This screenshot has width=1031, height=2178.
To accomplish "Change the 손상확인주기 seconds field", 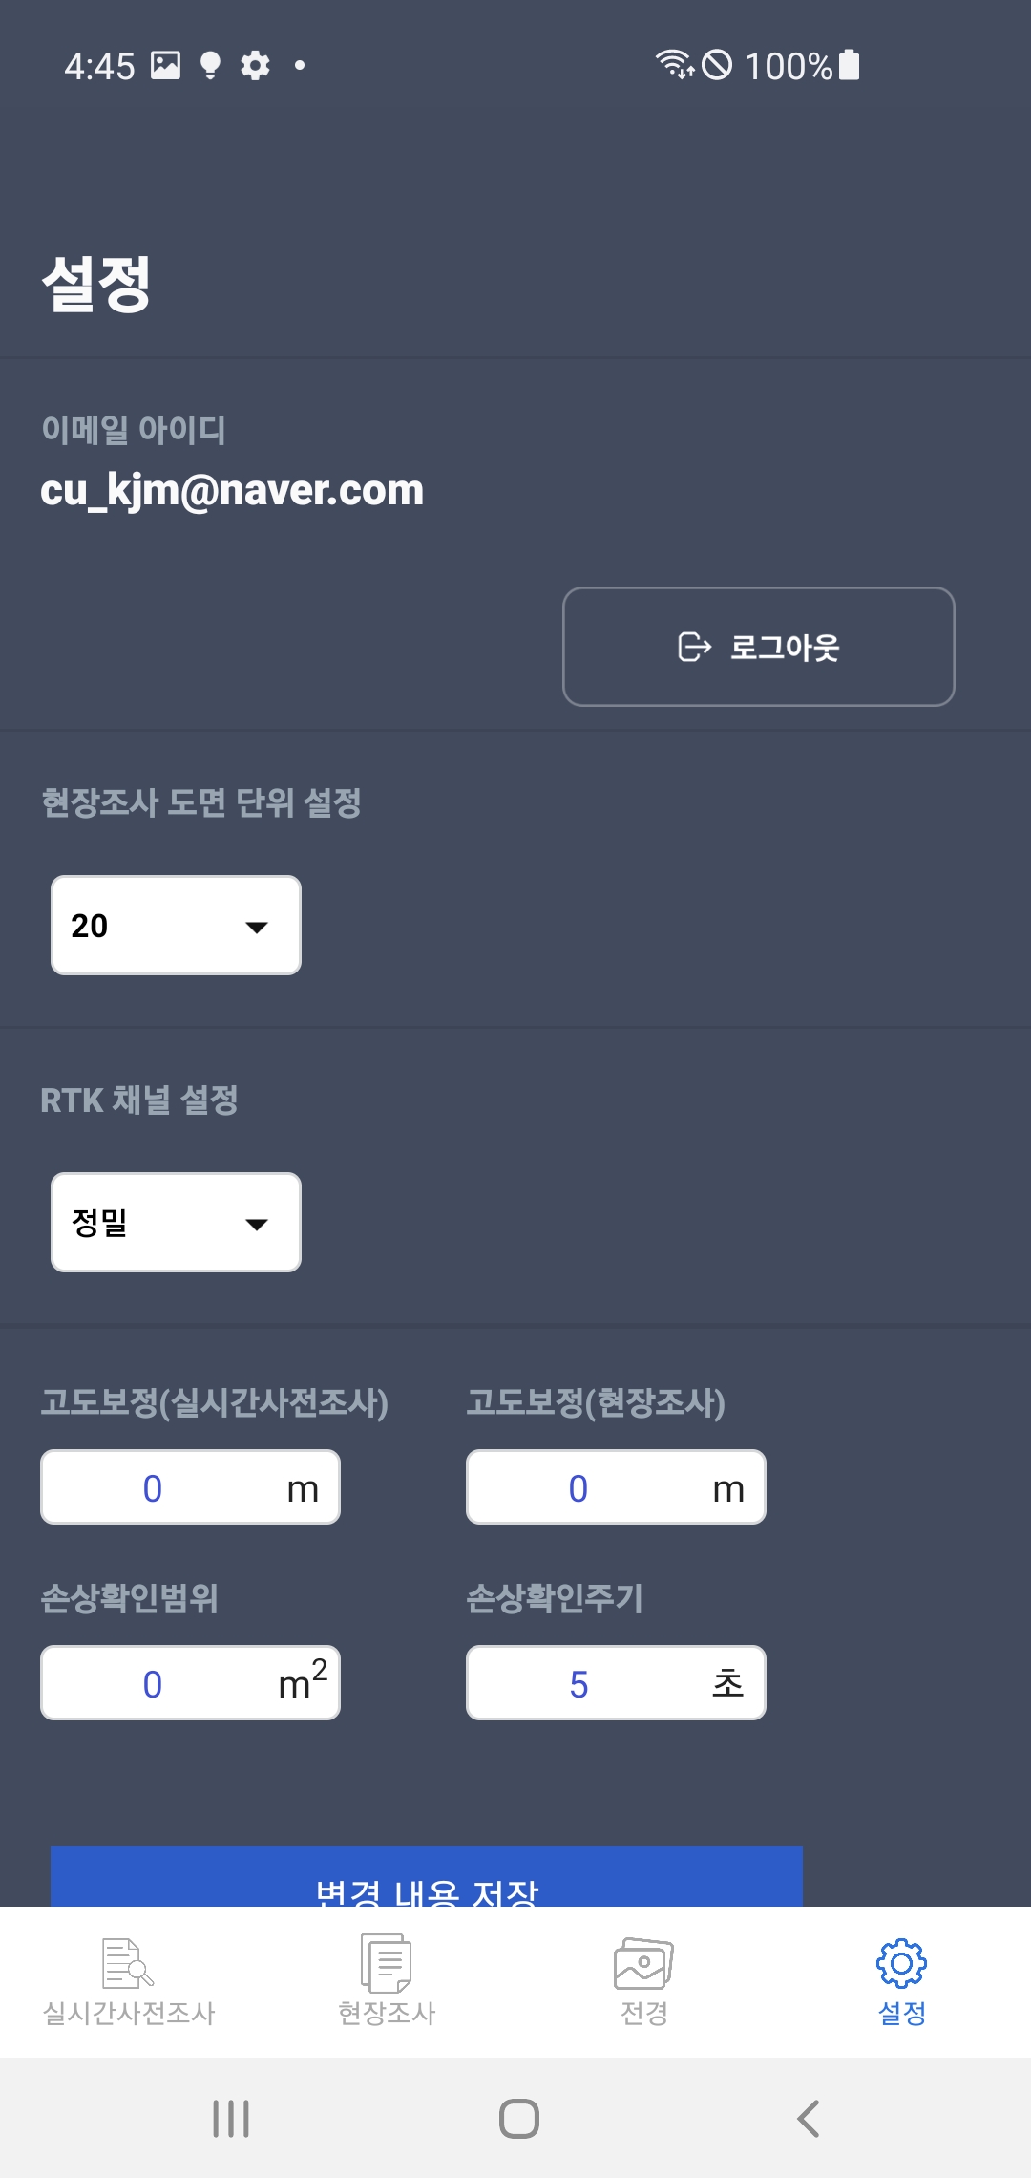I will (616, 1682).
